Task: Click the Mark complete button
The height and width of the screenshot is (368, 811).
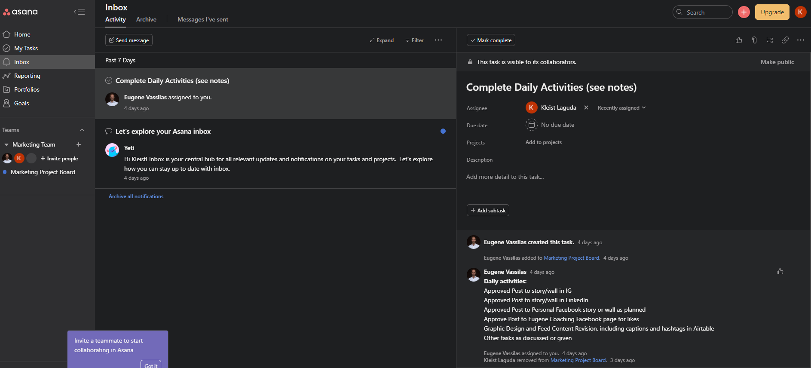Action: [x=491, y=40]
